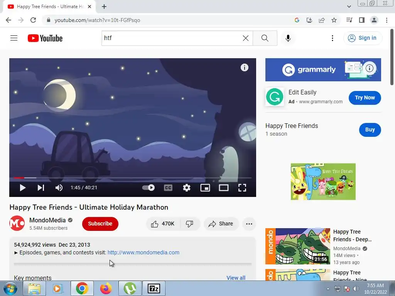Like the video (470K)

163,224
